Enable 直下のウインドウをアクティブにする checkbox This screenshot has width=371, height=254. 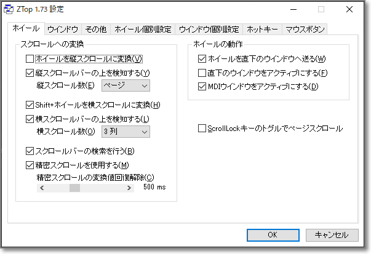coord(202,73)
